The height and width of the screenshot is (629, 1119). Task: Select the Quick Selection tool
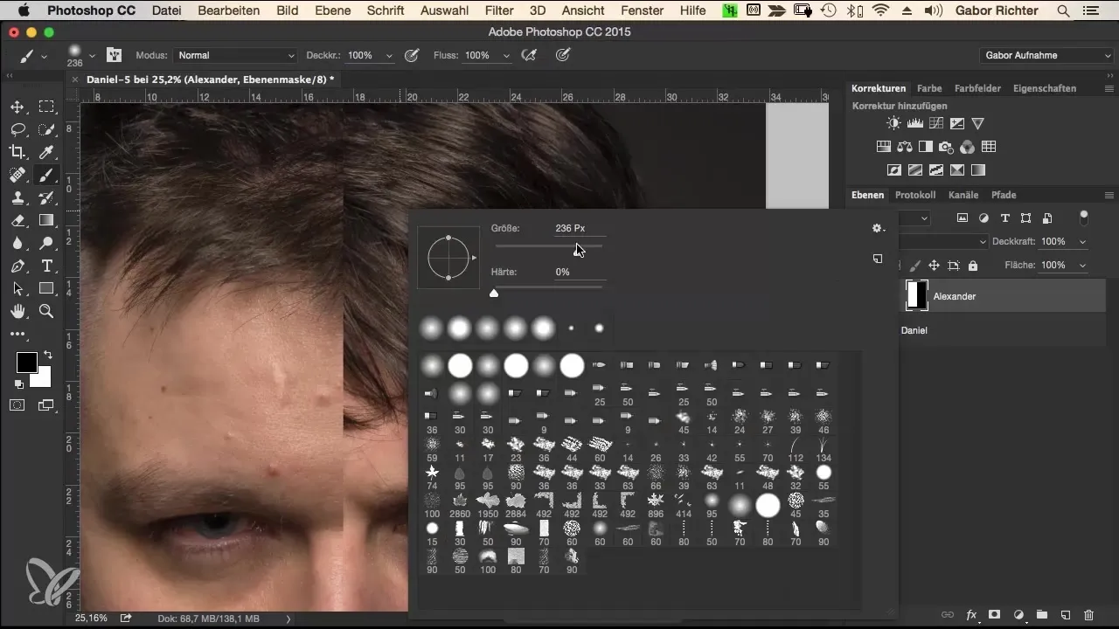pos(46,129)
